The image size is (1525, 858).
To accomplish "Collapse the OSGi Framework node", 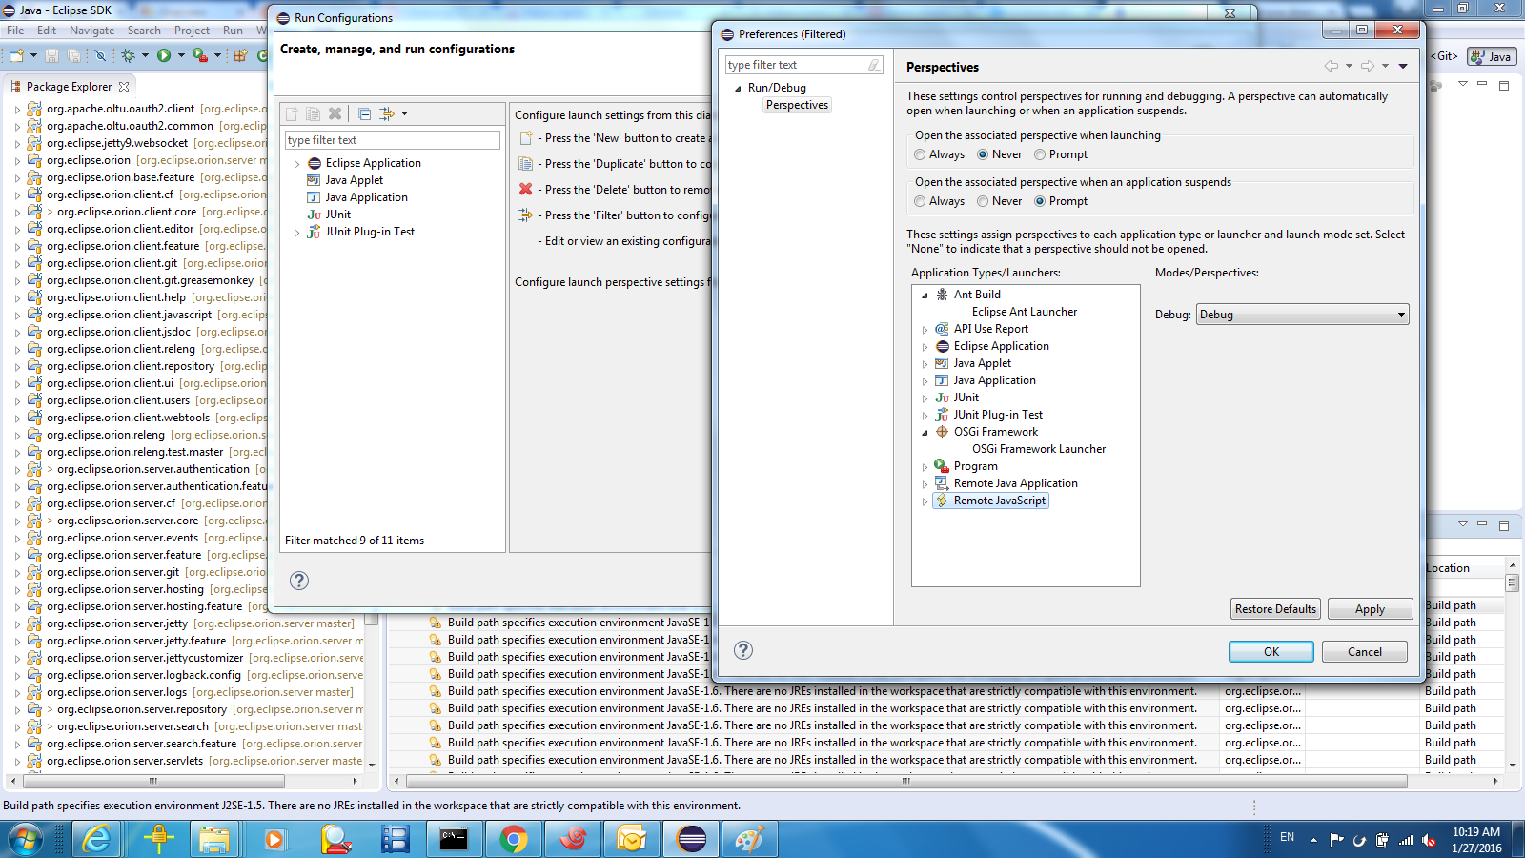I will tap(925, 432).
